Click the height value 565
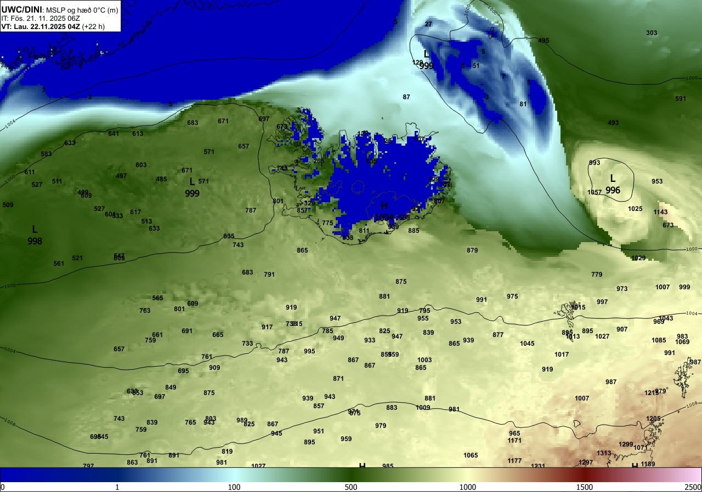 158,298
